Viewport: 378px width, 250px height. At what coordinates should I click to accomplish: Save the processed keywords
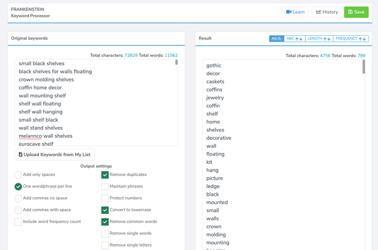pyautogui.click(x=356, y=12)
